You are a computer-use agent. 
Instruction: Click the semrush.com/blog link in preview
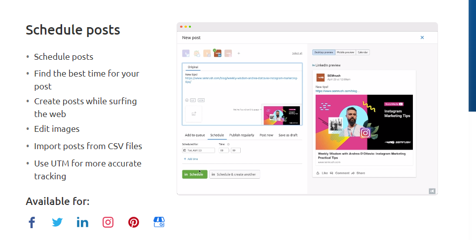337,91
